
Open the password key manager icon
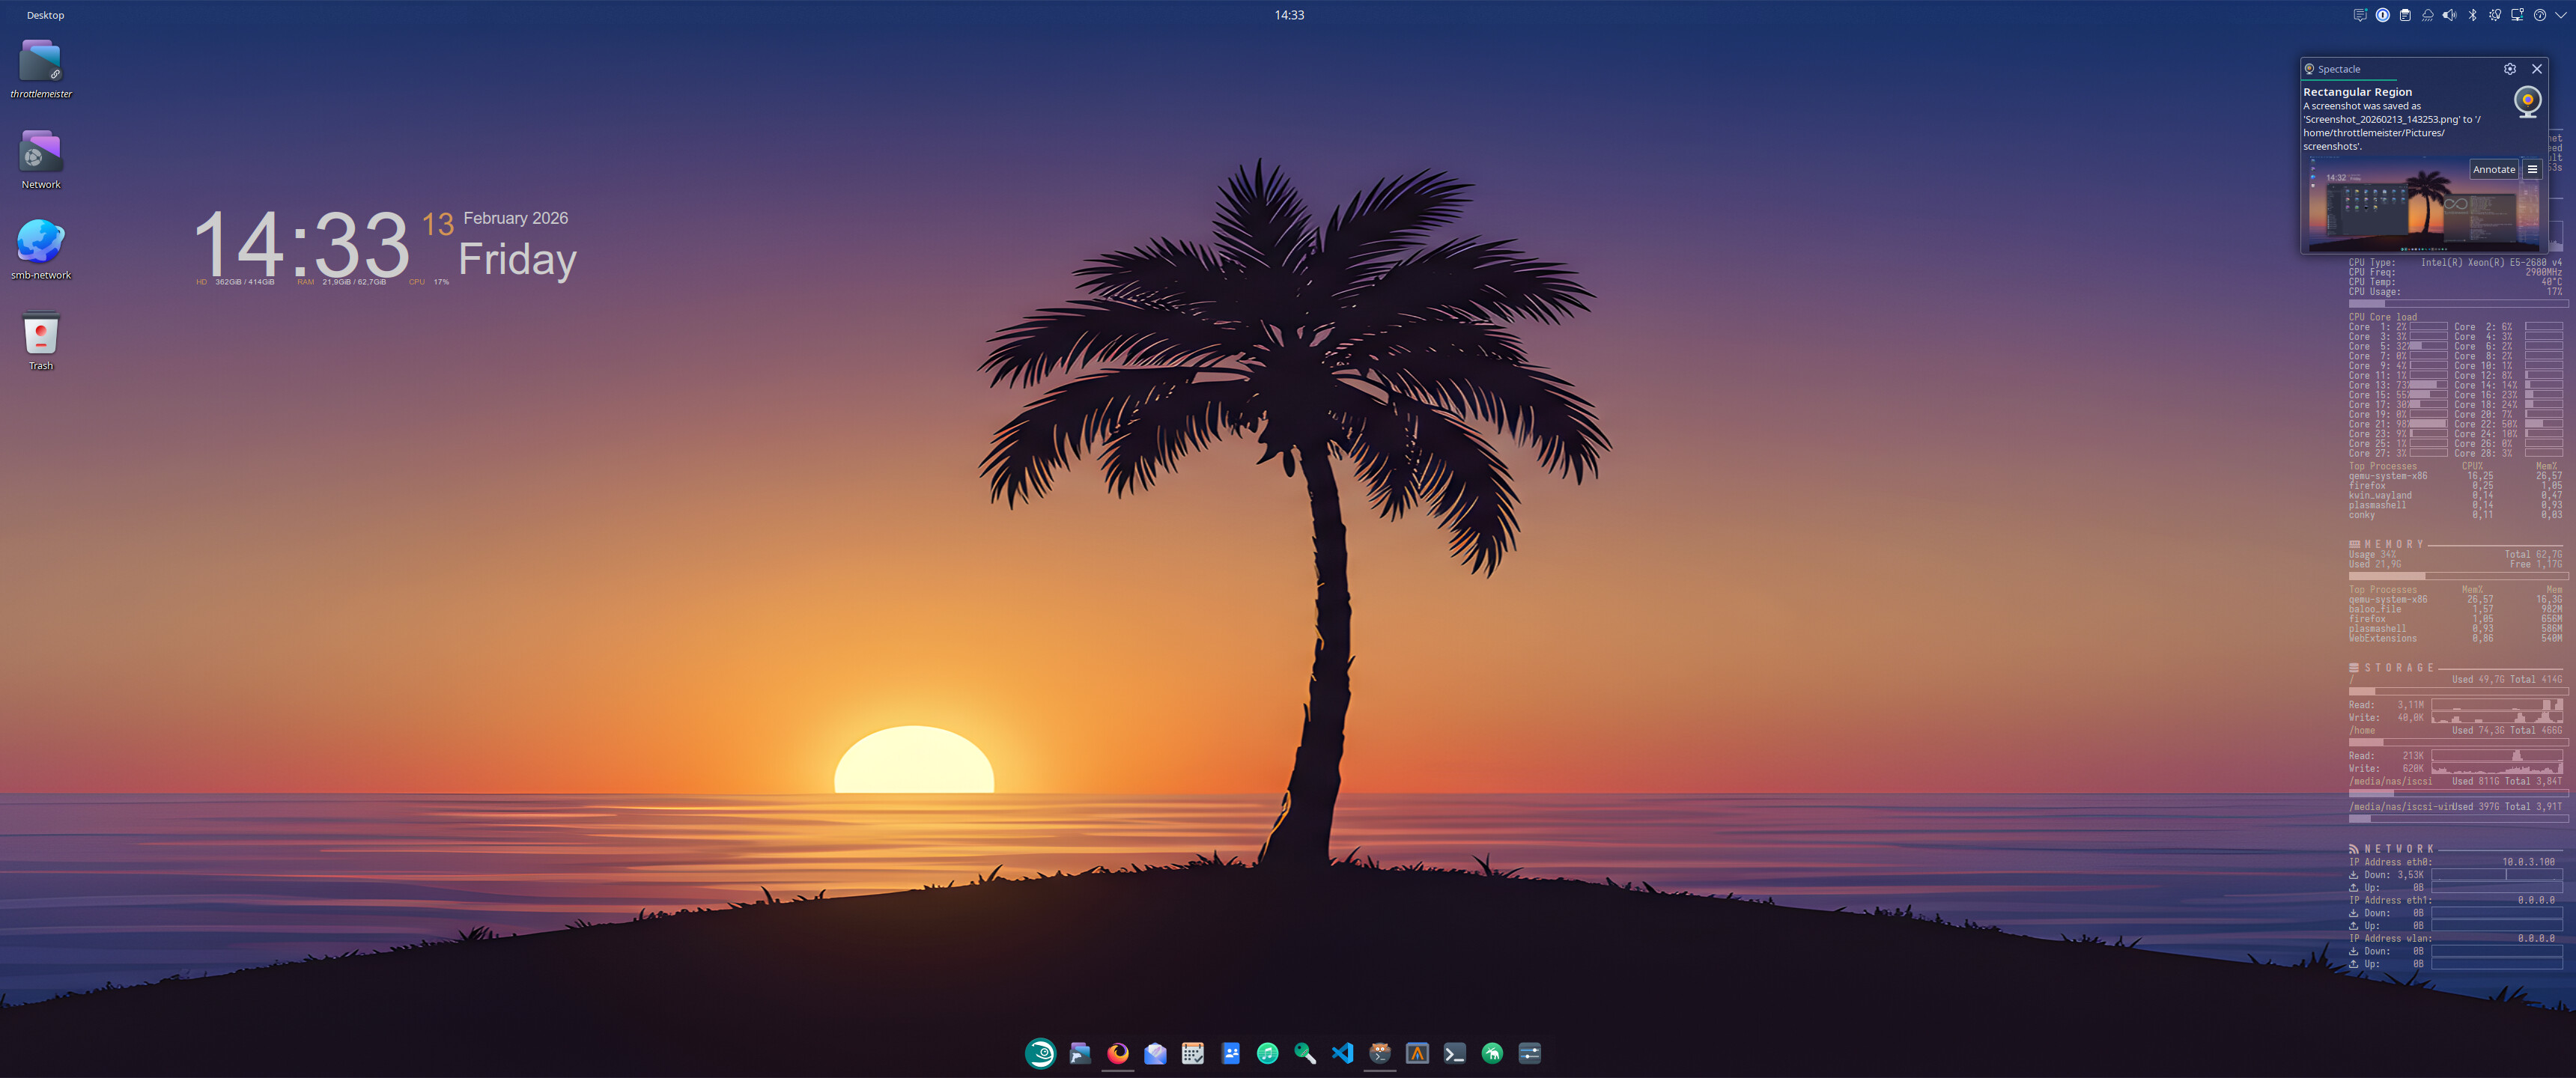point(1305,1053)
